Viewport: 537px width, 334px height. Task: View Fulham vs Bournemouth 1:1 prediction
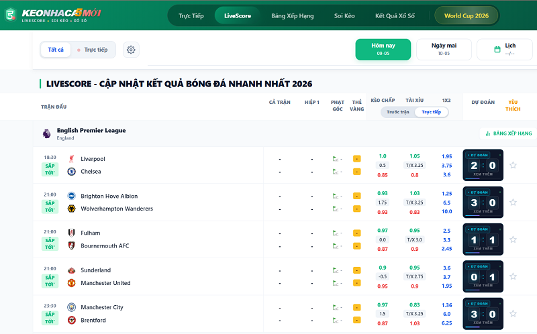483,239
